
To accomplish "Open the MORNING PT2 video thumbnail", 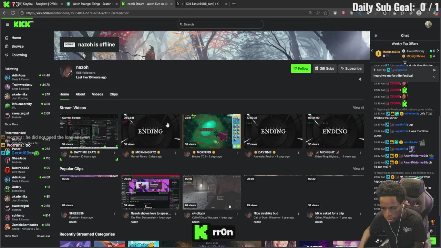I will click(x=150, y=131).
